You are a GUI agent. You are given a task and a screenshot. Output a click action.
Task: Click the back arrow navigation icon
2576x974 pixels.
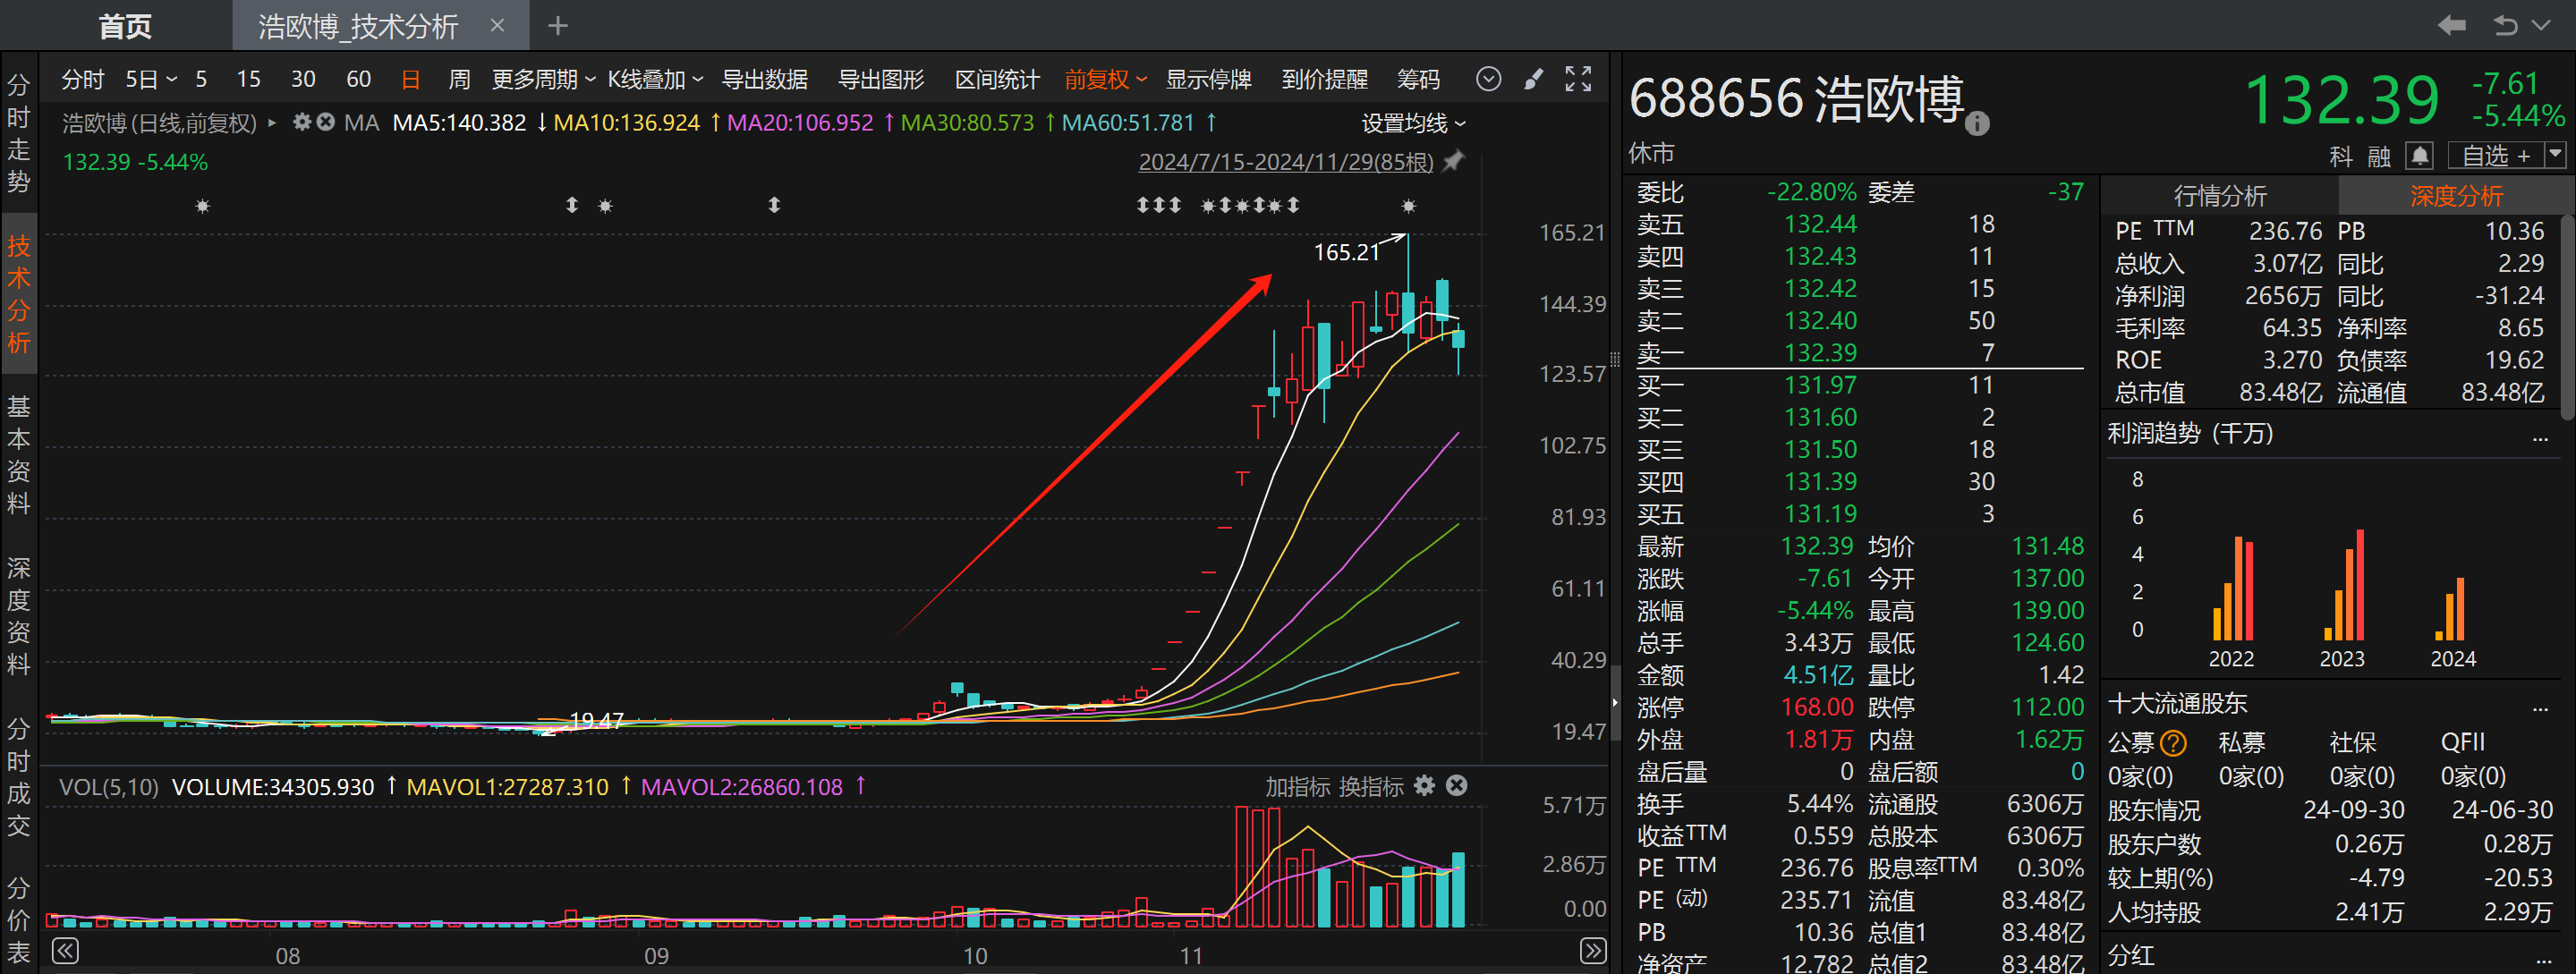click(2451, 25)
